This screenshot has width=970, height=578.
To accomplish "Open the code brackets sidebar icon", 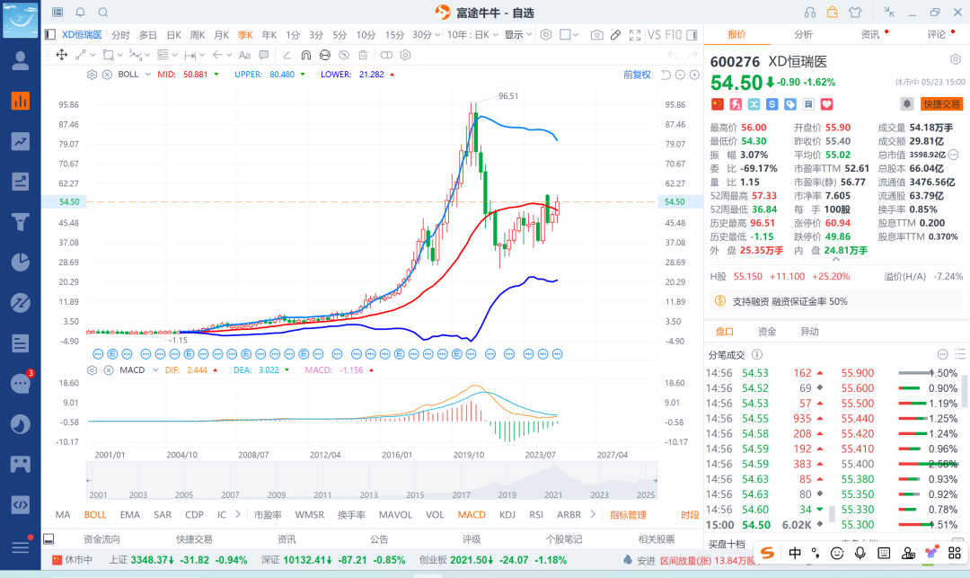I will (21, 504).
